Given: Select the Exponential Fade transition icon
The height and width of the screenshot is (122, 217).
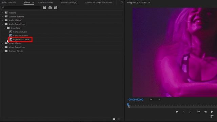Looking at the screenshot, I should click(x=11, y=39).
